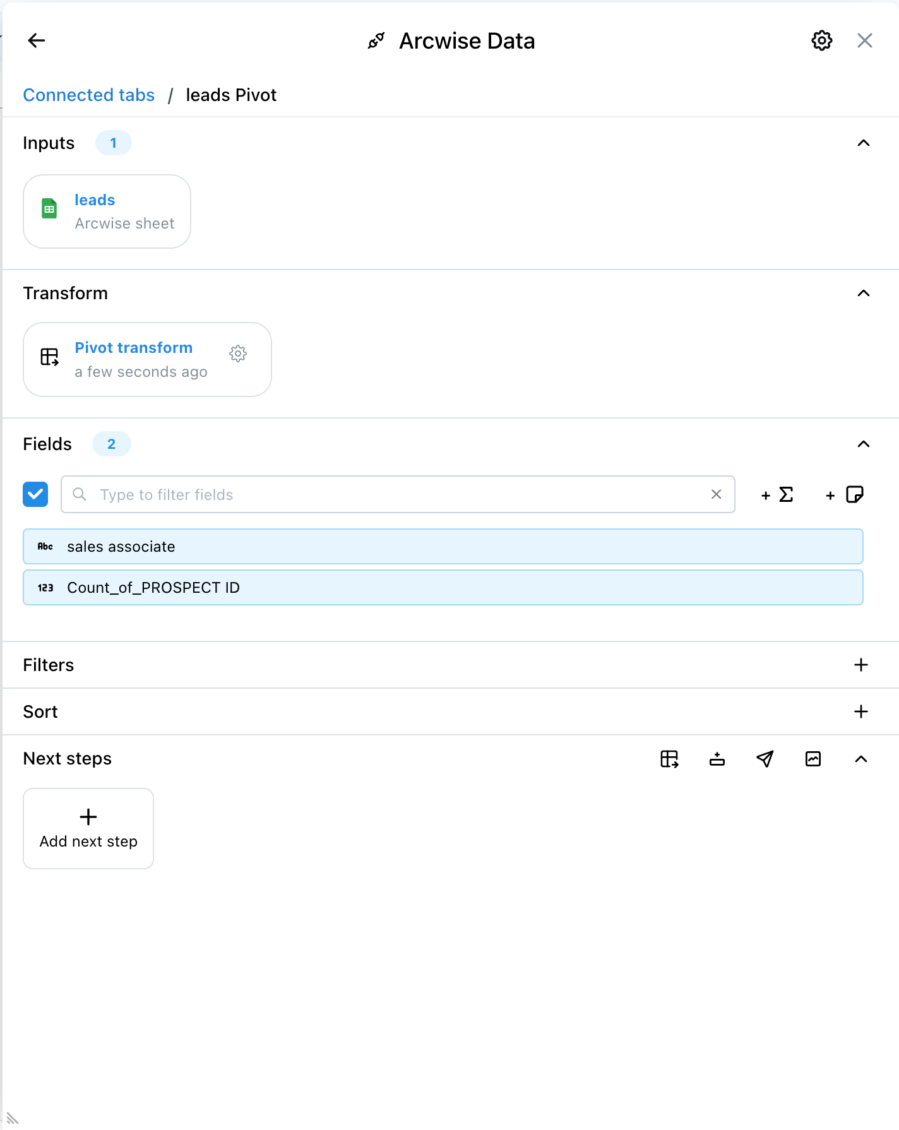899x1130 pixels.
Task: Click the Add next step button
Action: click(x=88, y=828)
